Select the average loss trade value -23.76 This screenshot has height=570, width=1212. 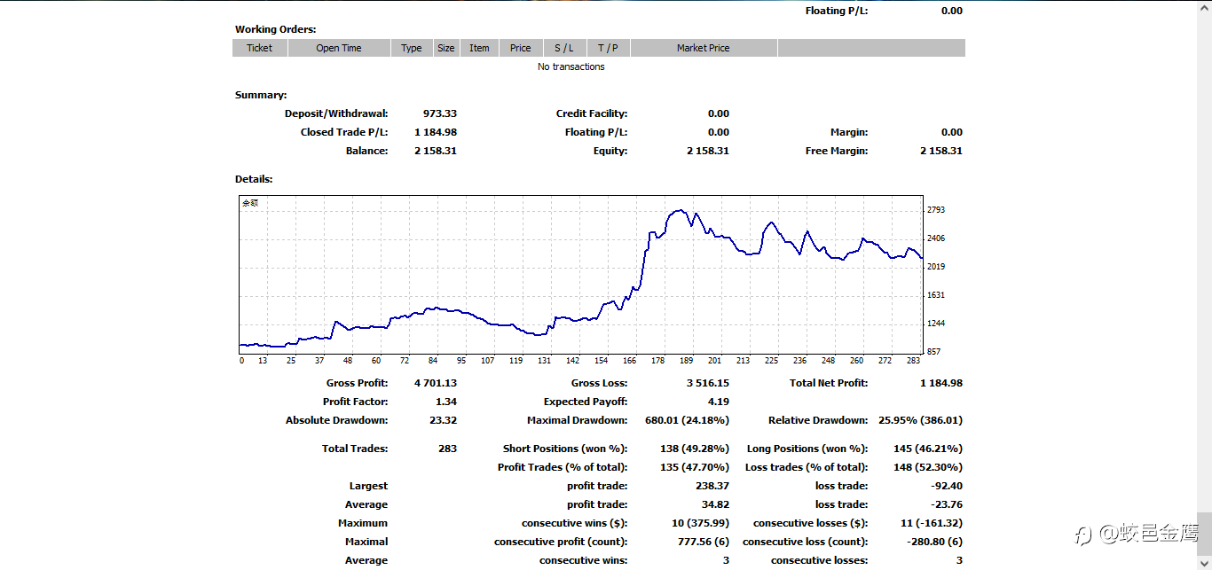pos(945,504)
